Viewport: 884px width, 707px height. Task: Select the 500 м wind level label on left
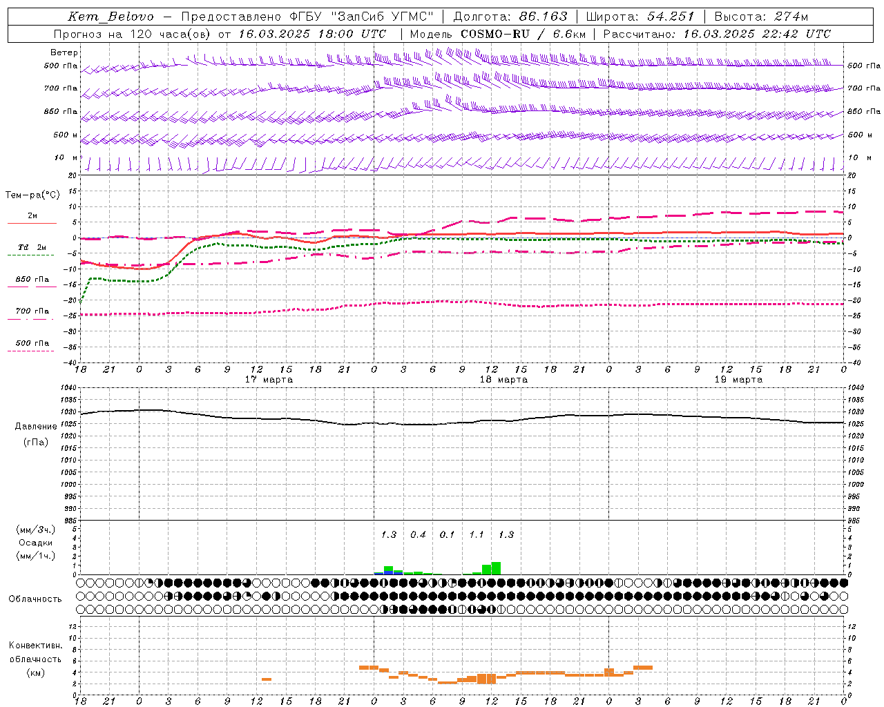coord(66,135)
